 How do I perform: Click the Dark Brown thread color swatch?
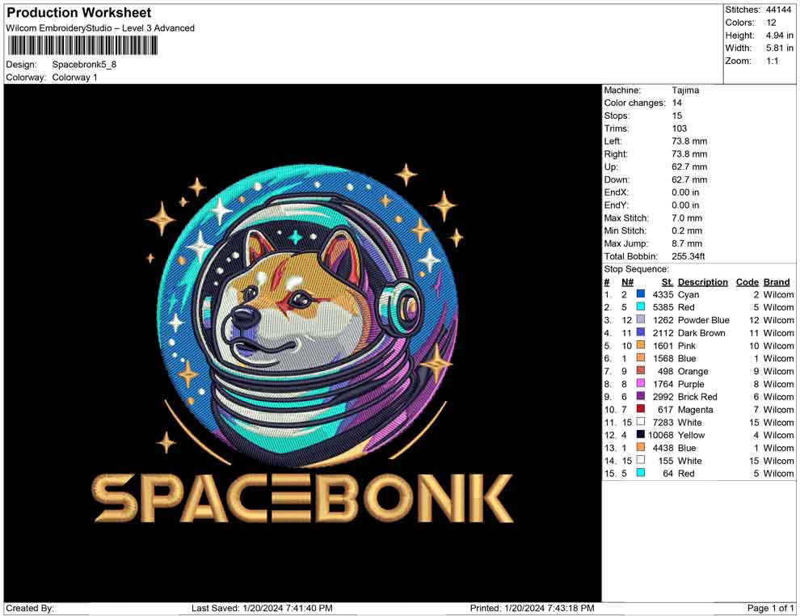[x=641, y=333]
